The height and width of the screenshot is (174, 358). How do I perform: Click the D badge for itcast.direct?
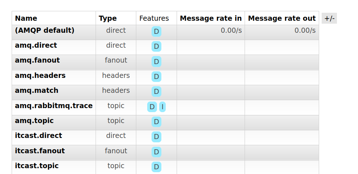point(156,137)
